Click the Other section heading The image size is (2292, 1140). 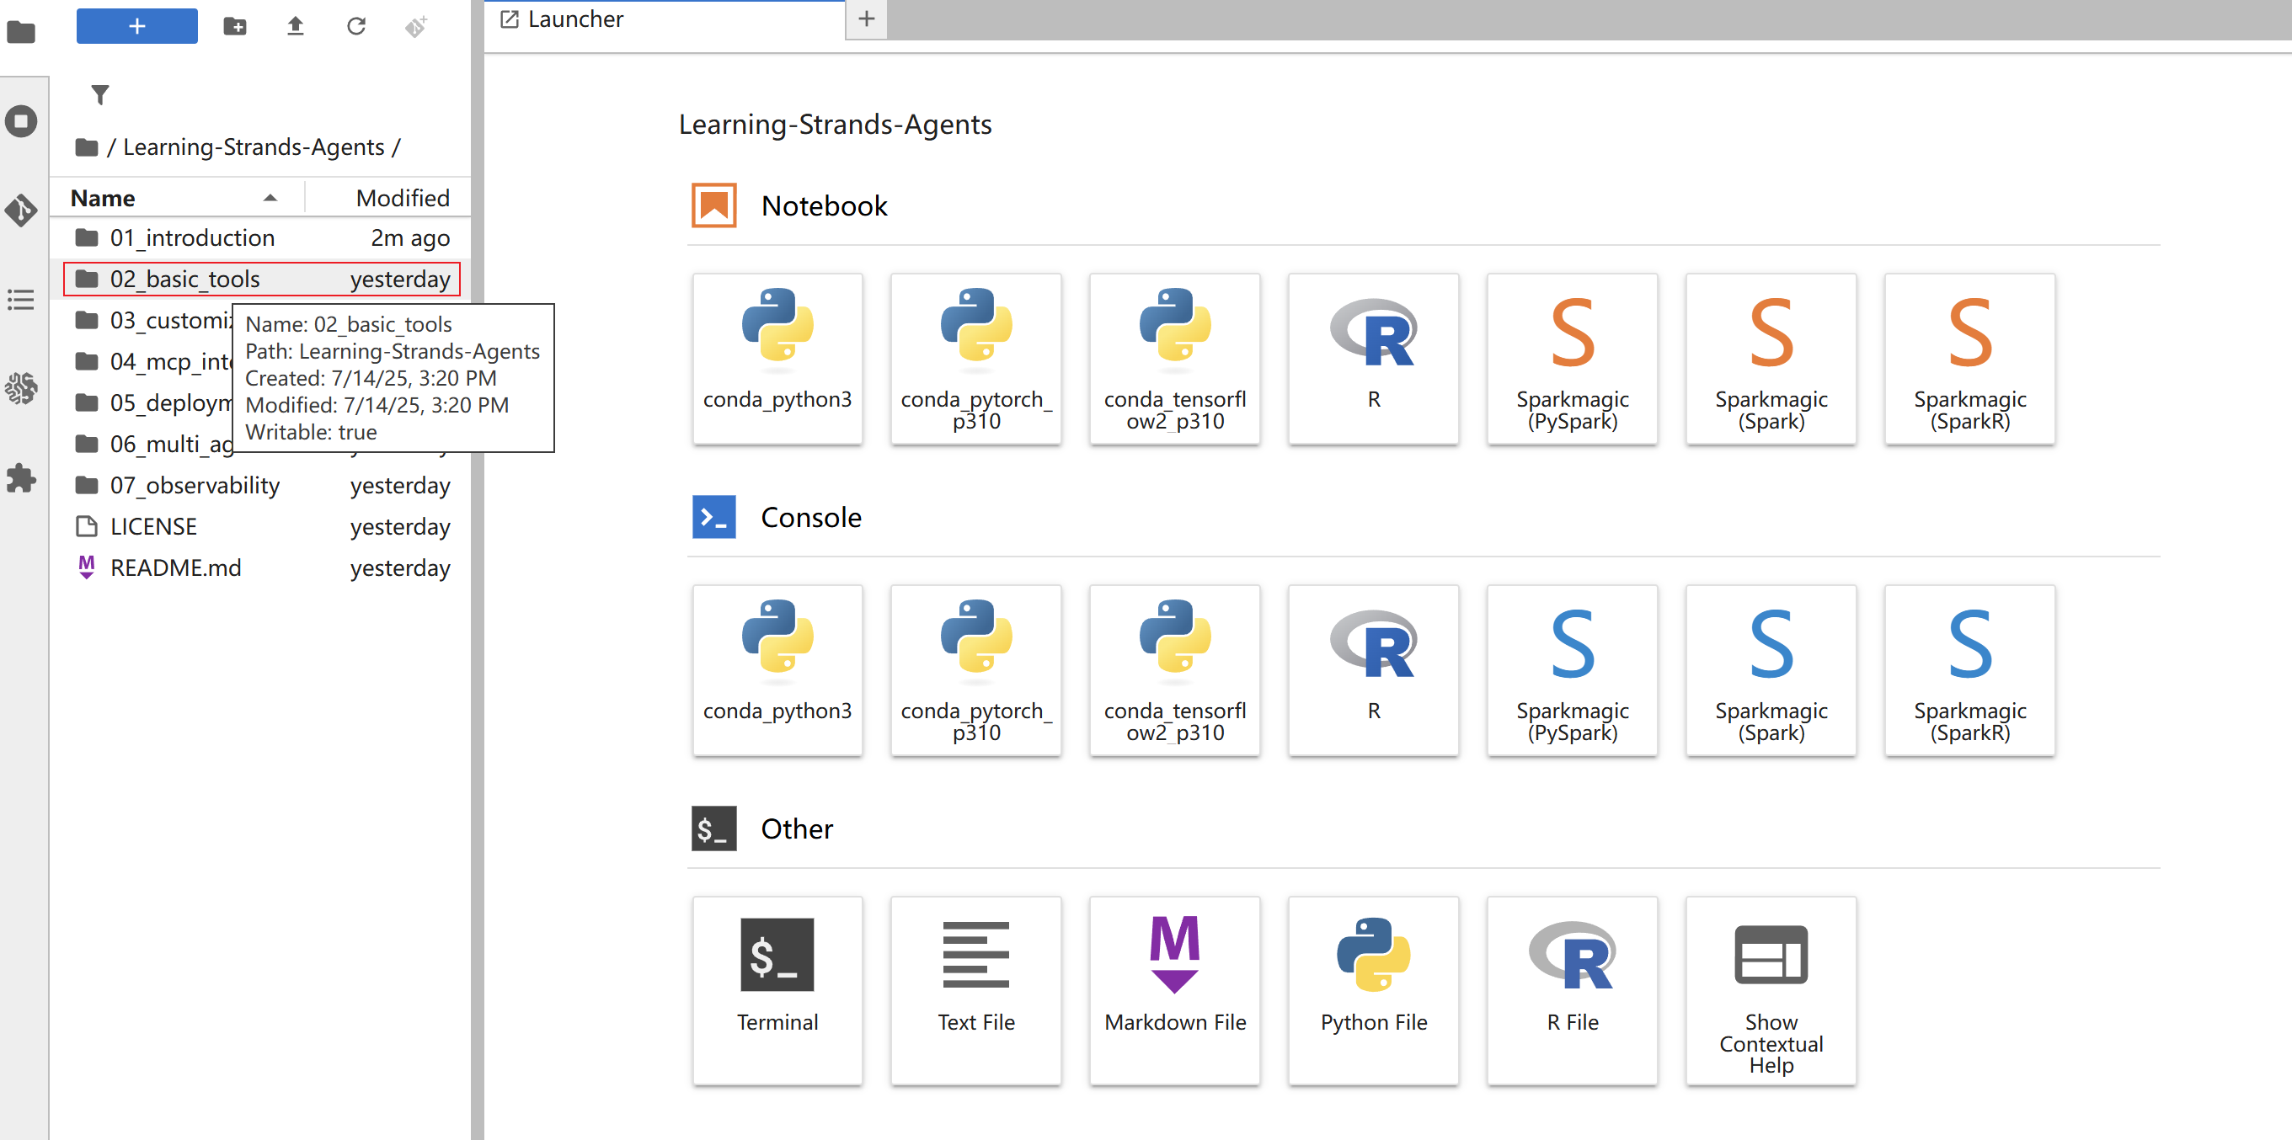tap(796, 828)
